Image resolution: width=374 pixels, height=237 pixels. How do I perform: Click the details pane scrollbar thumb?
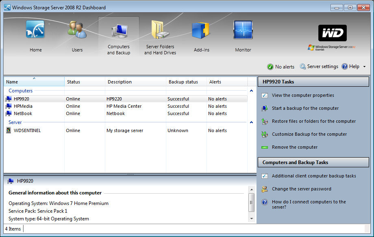[x=251, y=203]
